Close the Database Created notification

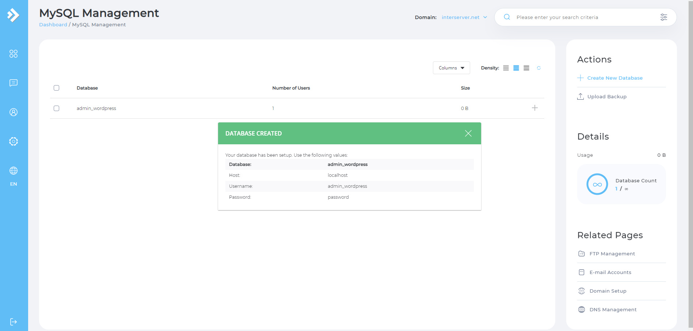tap(468, 133)
